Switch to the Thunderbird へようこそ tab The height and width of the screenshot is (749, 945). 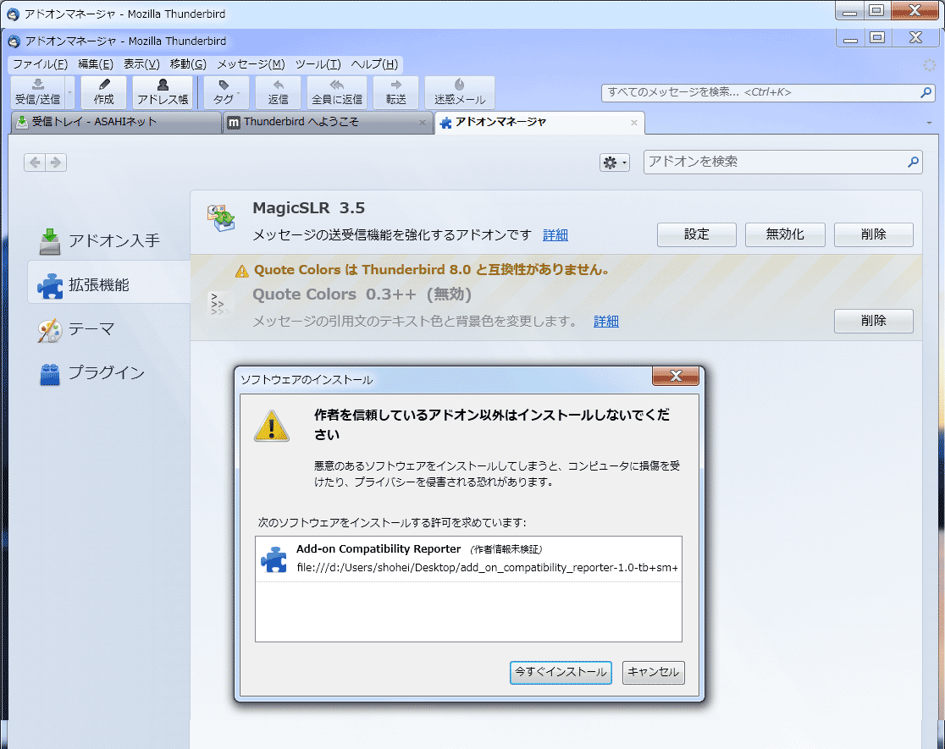click(328, 122)
